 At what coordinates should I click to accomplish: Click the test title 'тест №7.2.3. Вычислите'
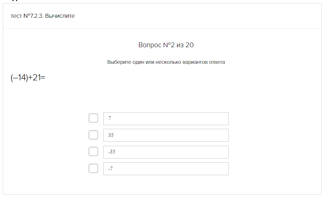point(43,16)
